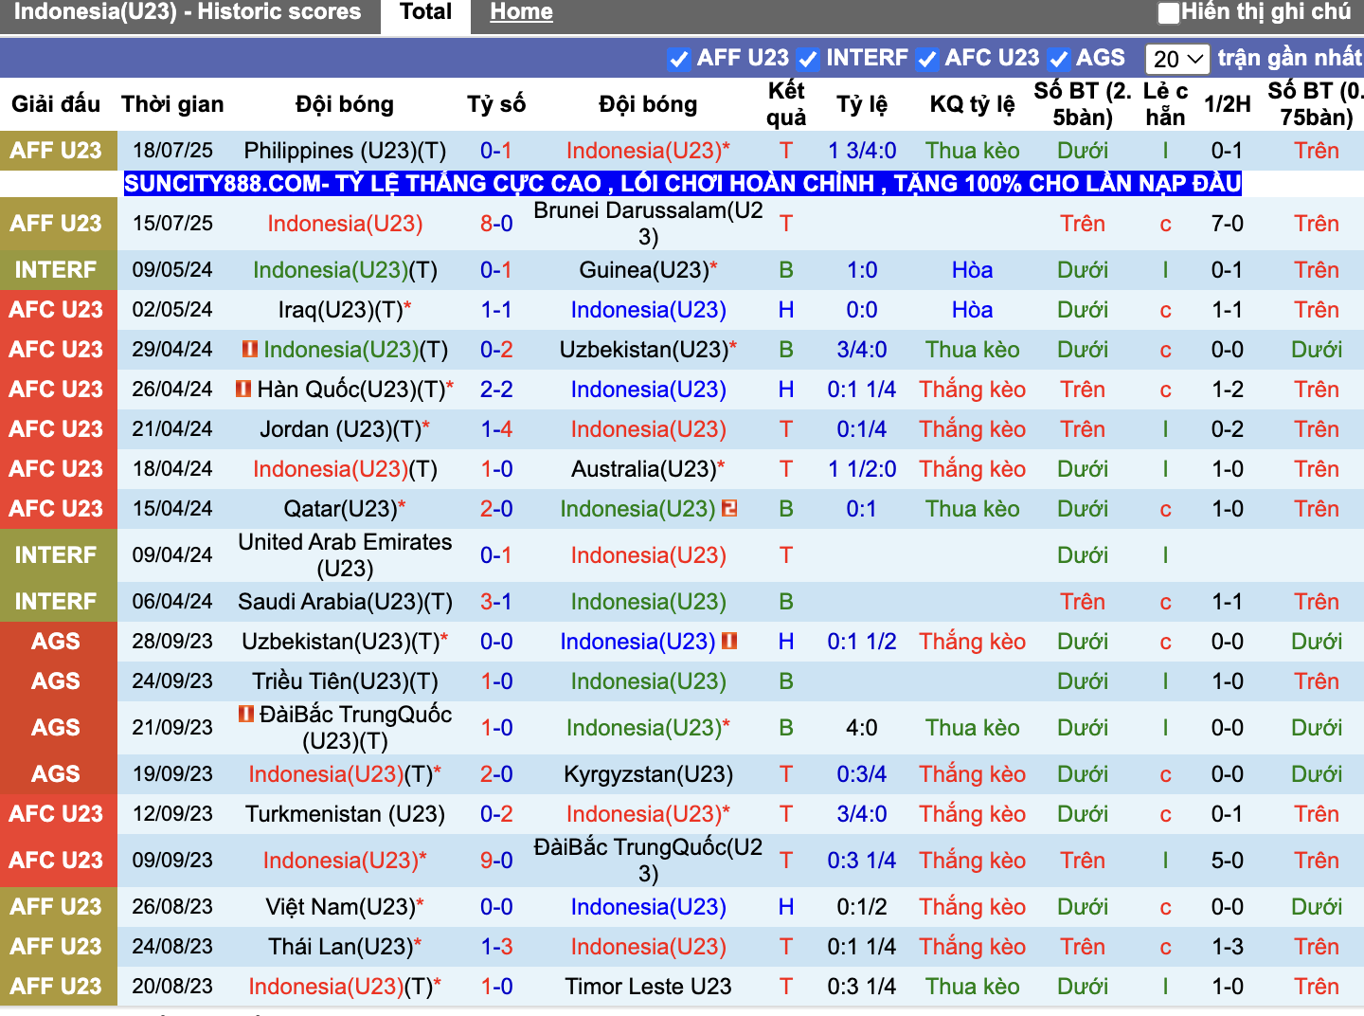The width and height of the screenshot is (1364, 1016).
Task: Open Brunei Darussalam(U23) team link
Action: [648, 224]
